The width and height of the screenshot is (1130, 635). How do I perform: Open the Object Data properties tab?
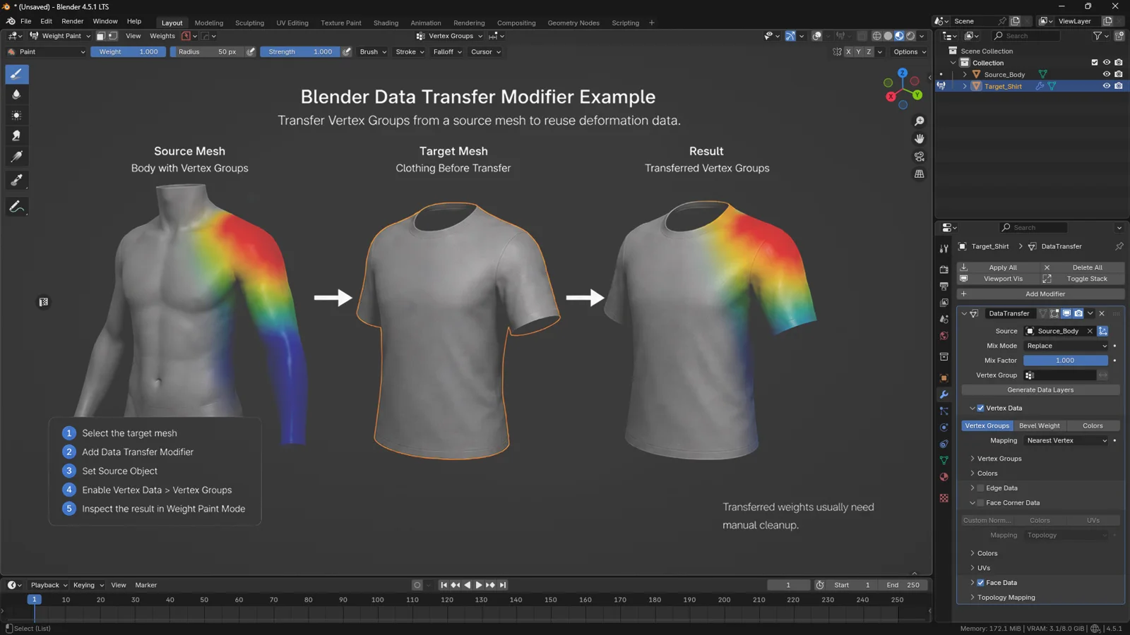[x=944, y=460]
